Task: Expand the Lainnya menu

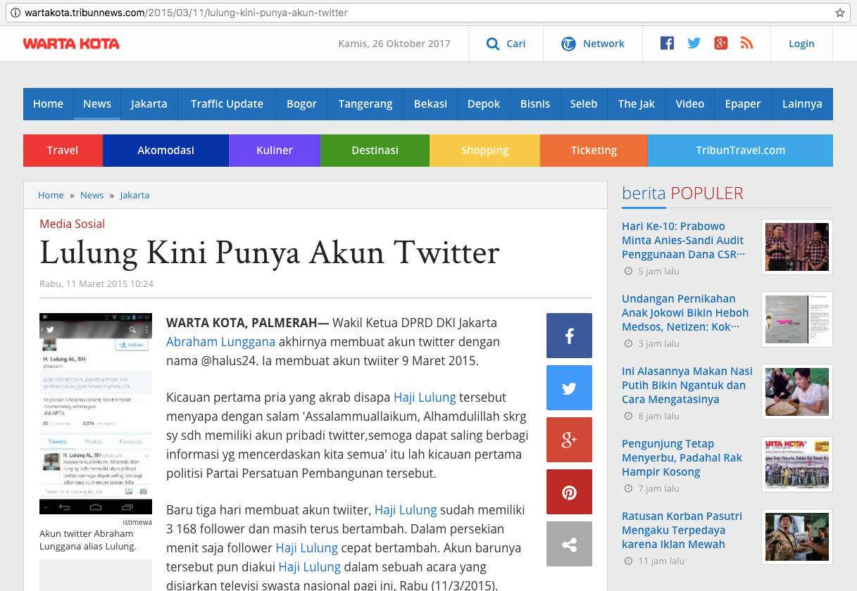Action: click(x=802, y=103)
